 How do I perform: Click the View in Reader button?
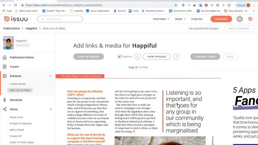click(x=89, y=56)
